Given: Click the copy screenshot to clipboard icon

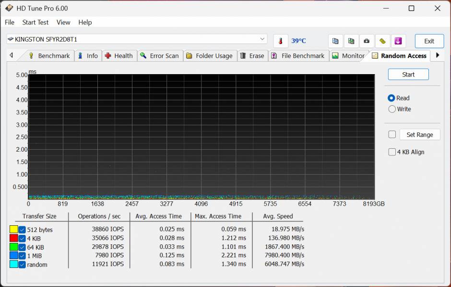Looking at the screenshot, I should [351, 41].
